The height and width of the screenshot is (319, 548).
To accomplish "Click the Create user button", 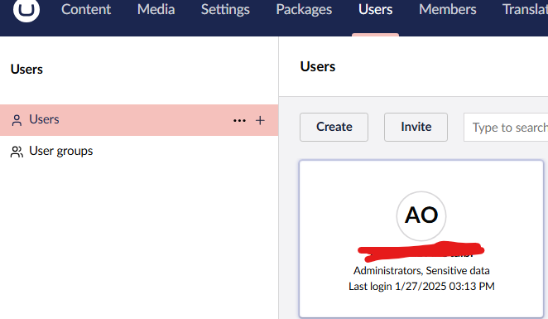I will click(334, 127).
